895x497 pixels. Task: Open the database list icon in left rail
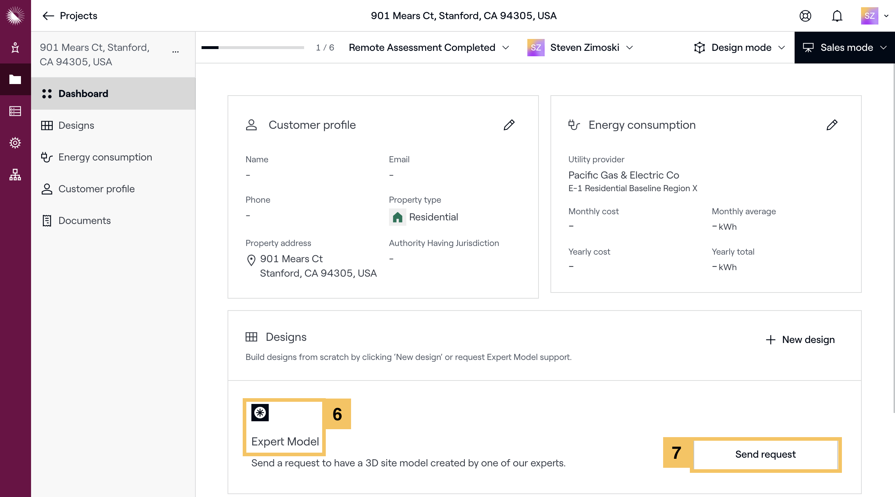coord(15,111)
